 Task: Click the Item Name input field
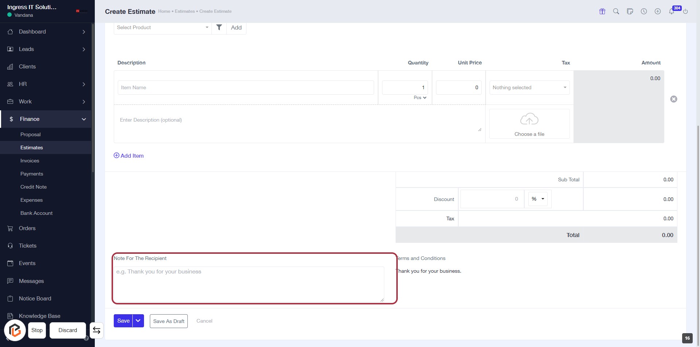[246, 87]
